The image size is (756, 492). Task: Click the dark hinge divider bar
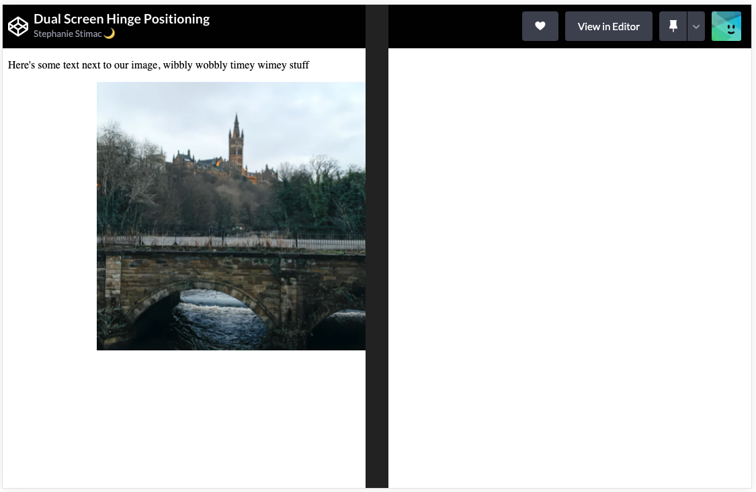click(376, 268)
